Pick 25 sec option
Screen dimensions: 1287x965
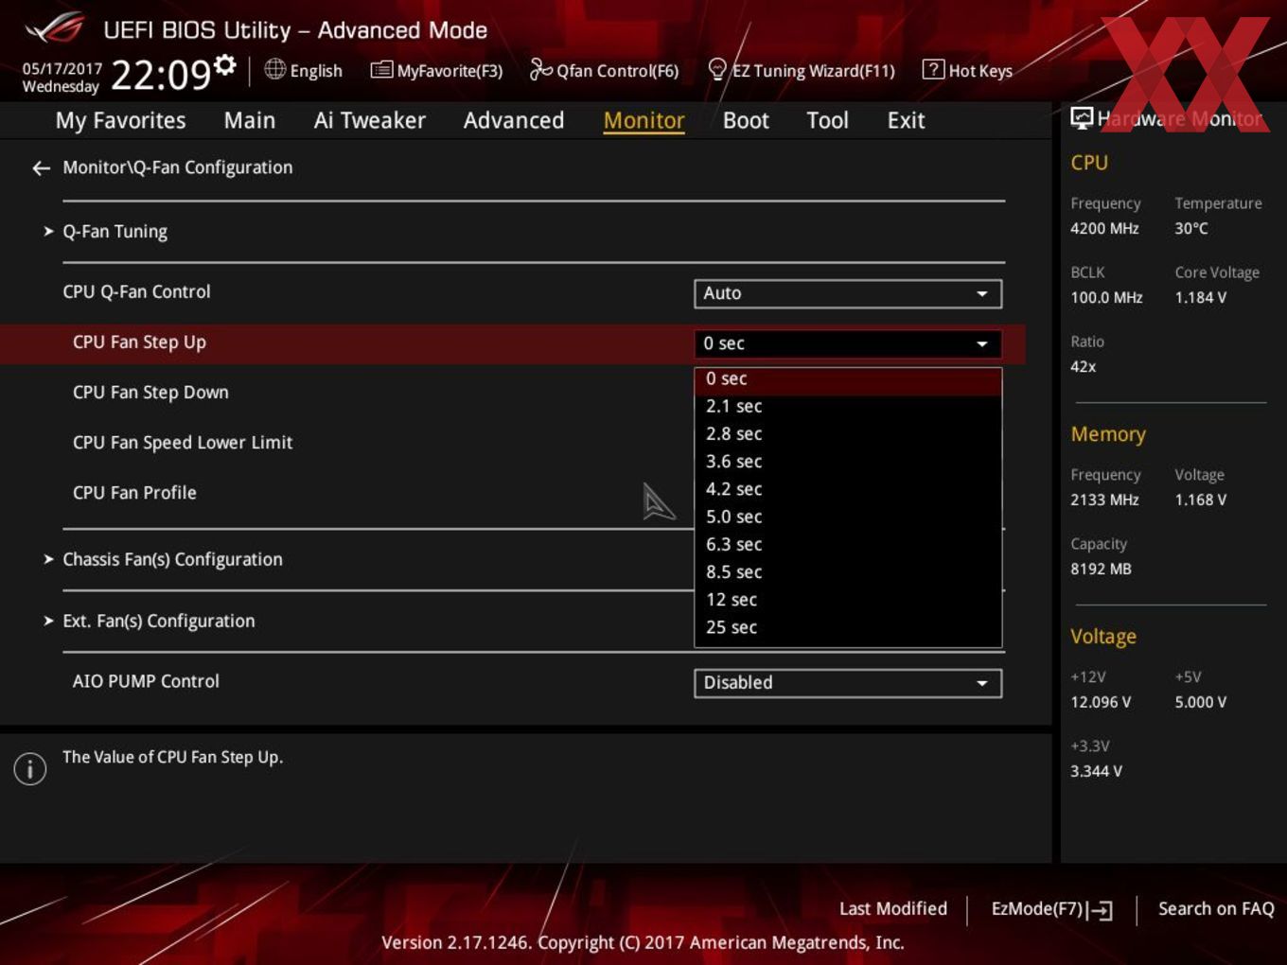[848, 627]
